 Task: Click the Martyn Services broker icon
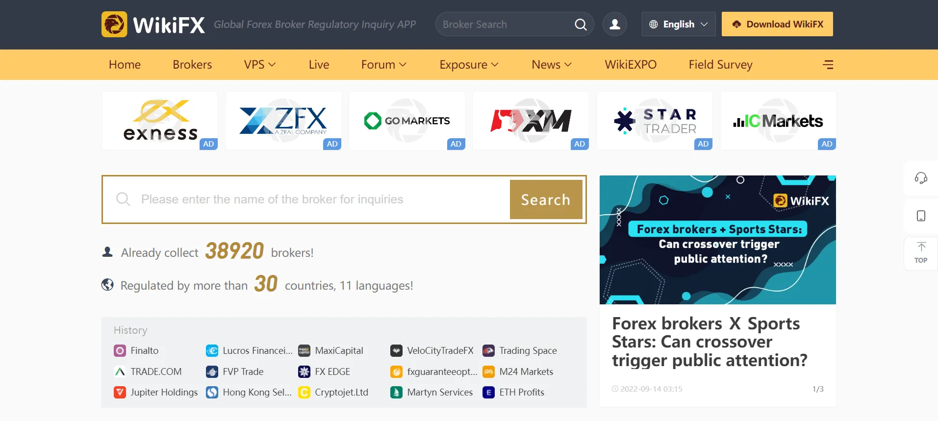tap(396, 393)
